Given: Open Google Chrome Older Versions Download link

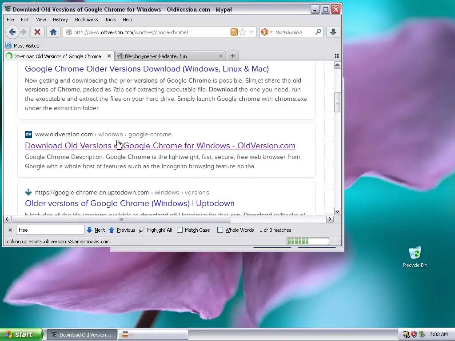Looking at the screenshot, I should pos(147,69).
